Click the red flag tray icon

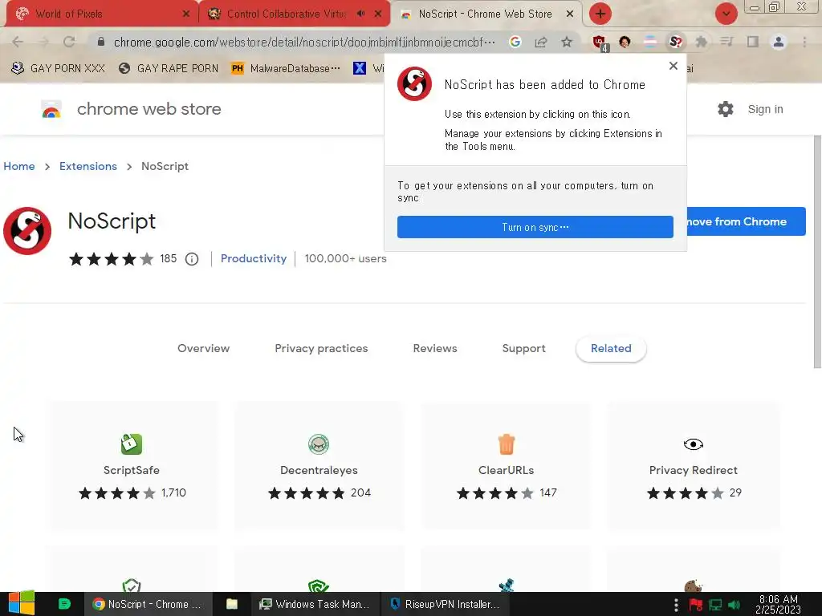(x=696, y=605)
